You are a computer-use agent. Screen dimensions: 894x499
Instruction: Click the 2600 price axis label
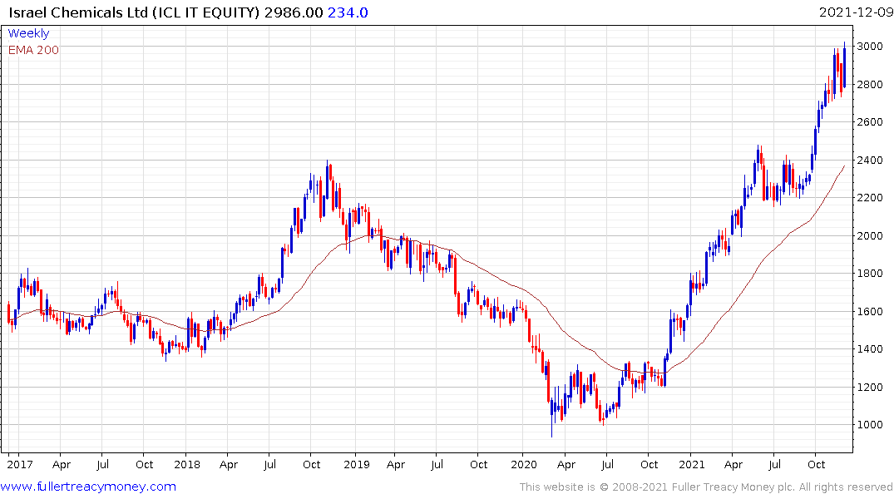coord(870,122)
